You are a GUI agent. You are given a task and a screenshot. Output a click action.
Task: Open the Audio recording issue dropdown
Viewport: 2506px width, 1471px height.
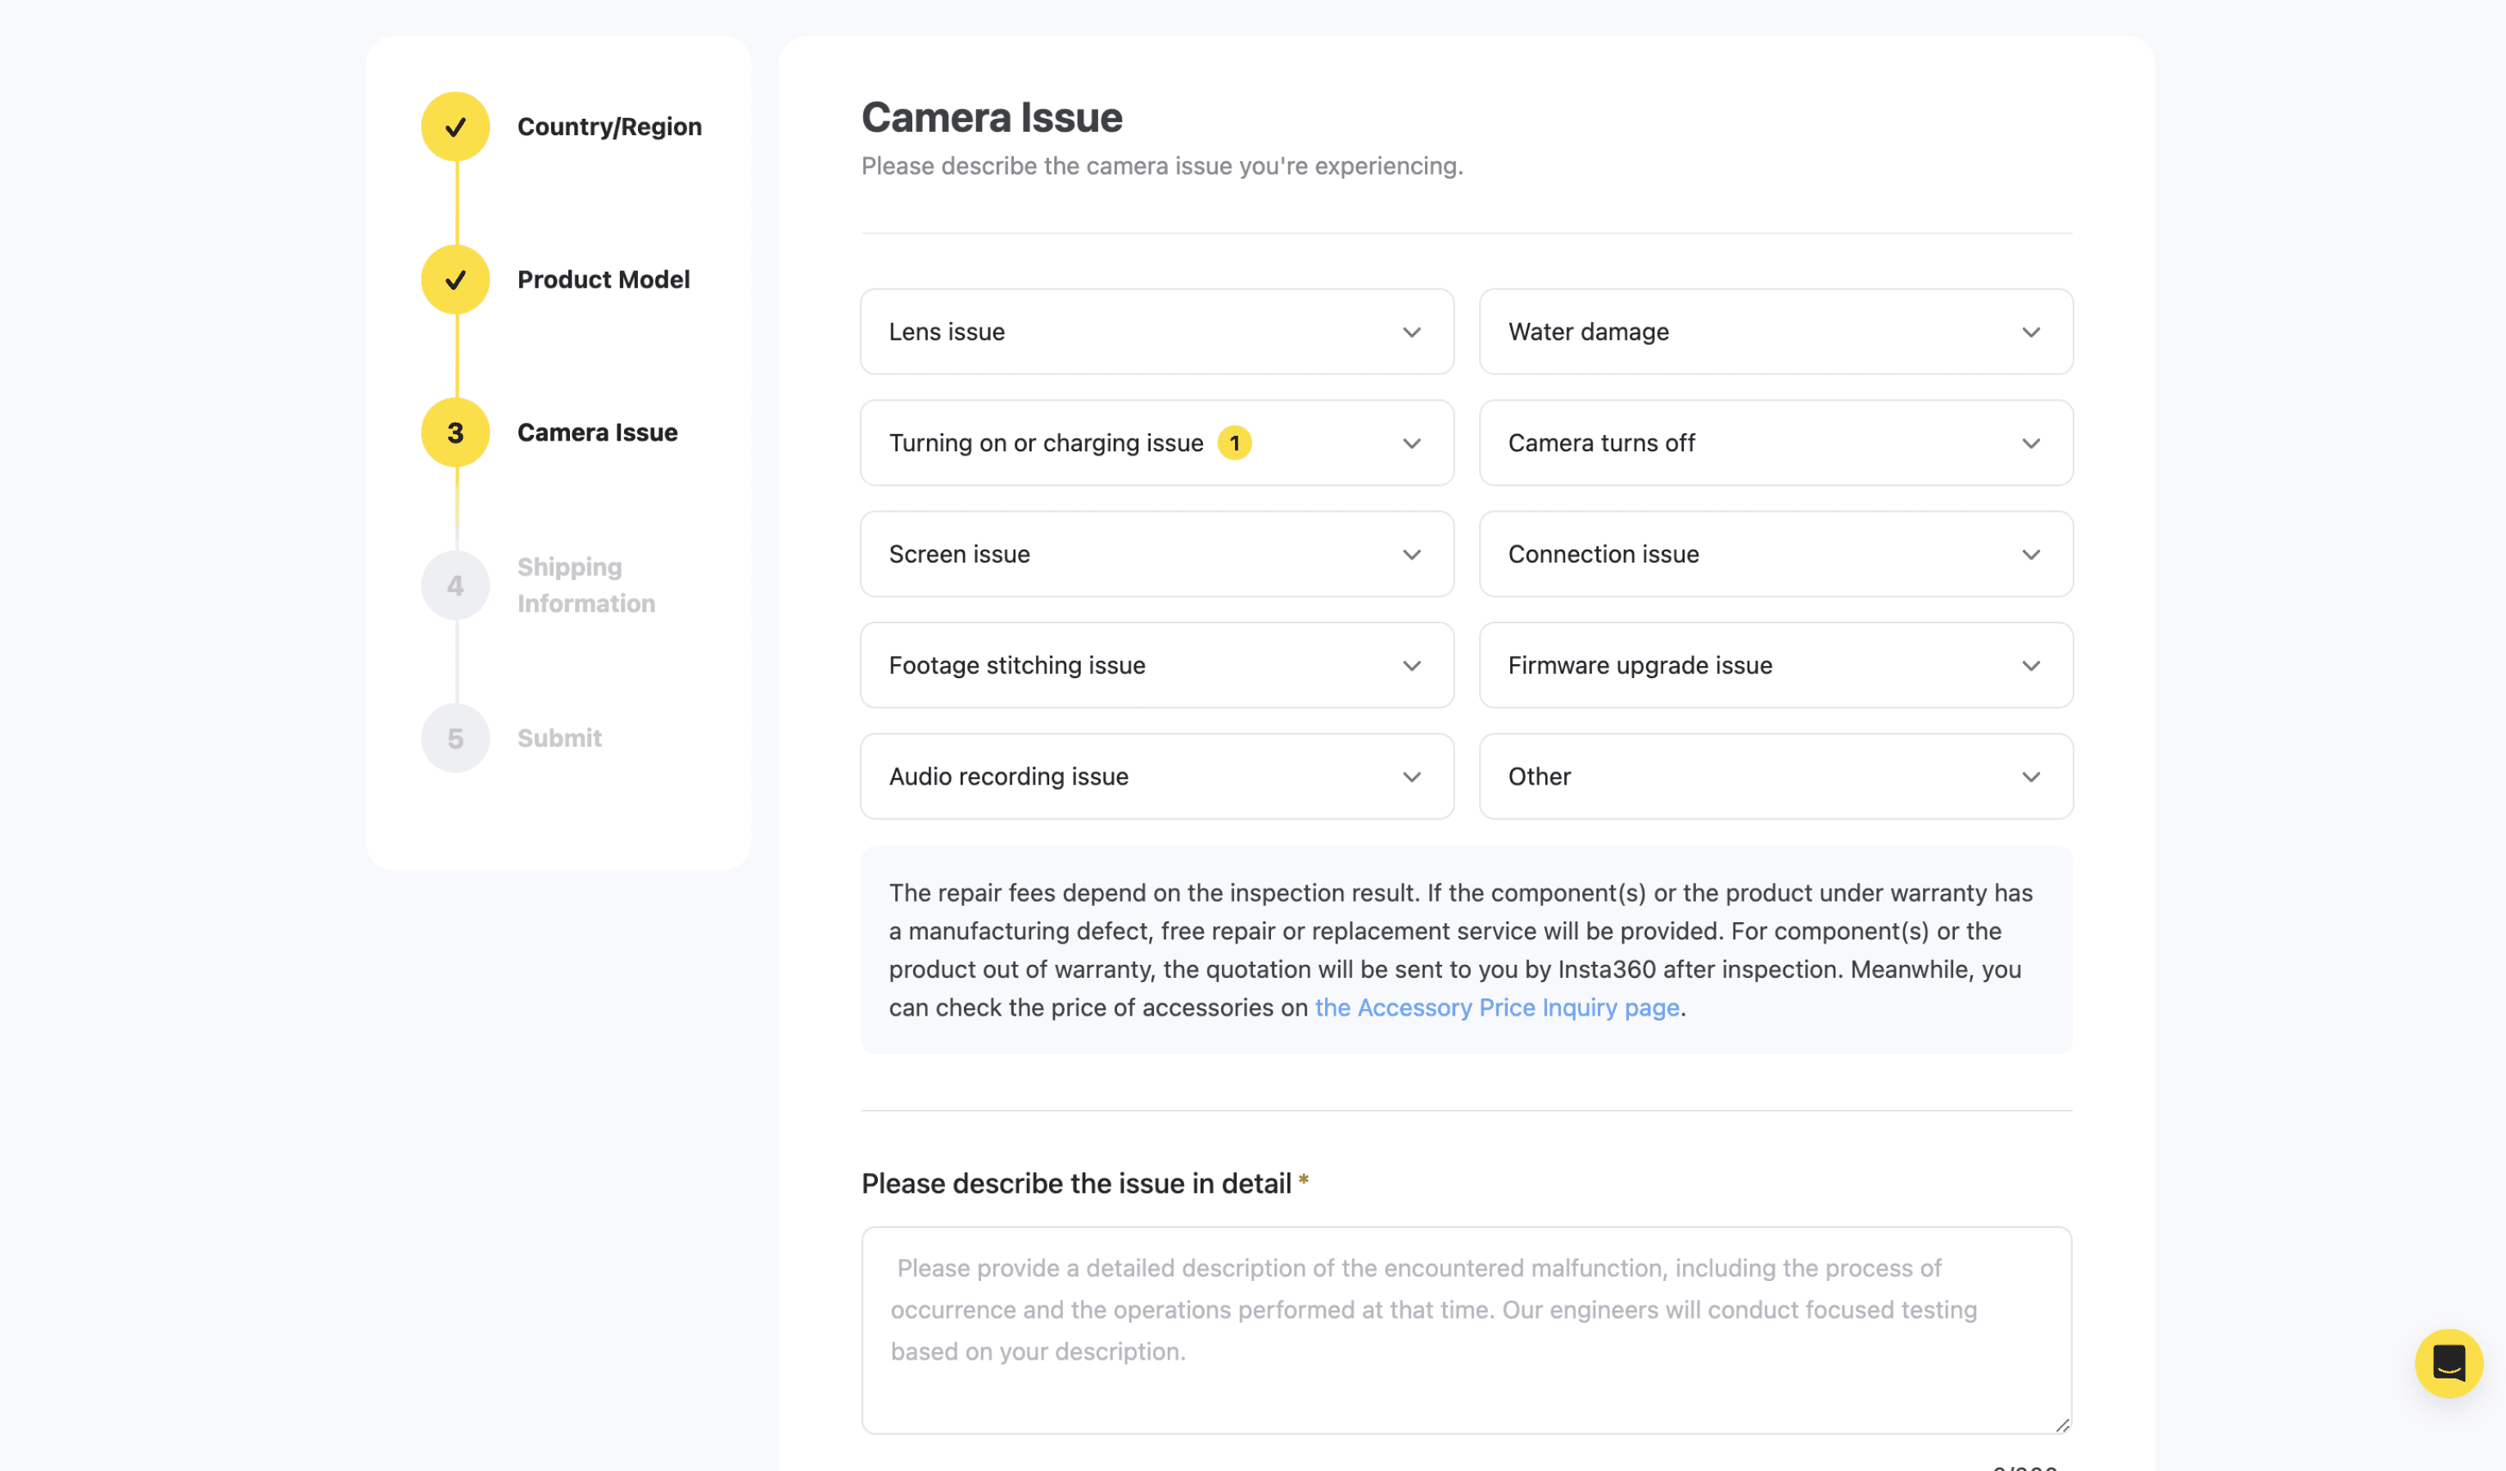click(x=1156, y=776)
